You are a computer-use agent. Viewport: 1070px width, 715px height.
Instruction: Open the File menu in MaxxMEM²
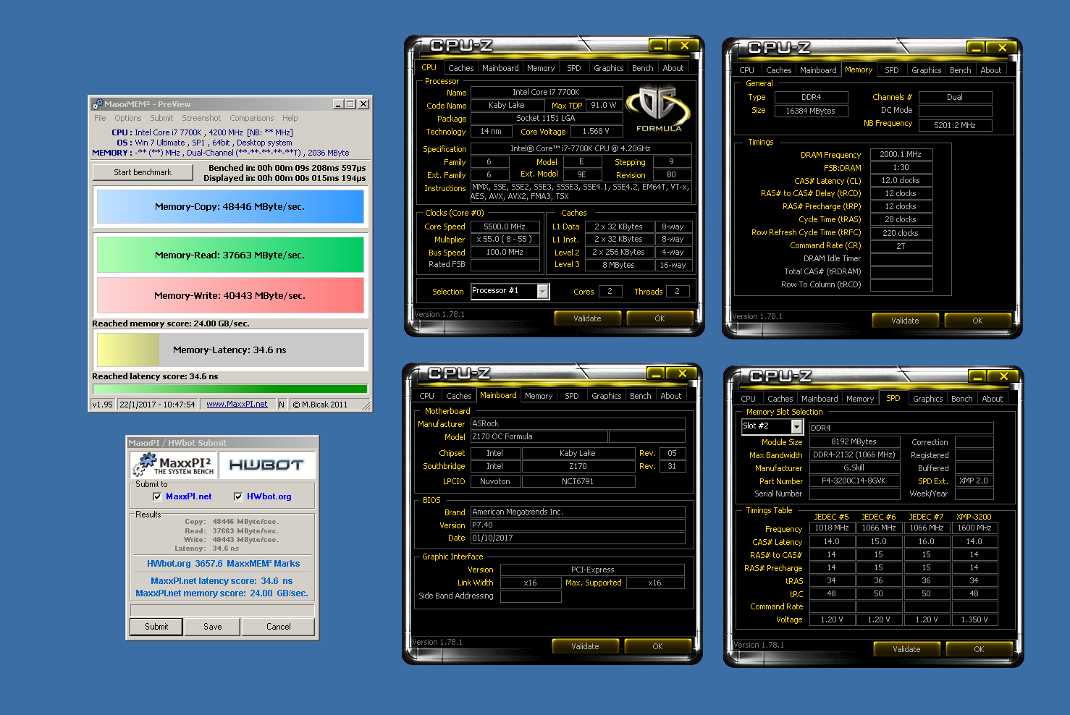click(x=100, y=118)
